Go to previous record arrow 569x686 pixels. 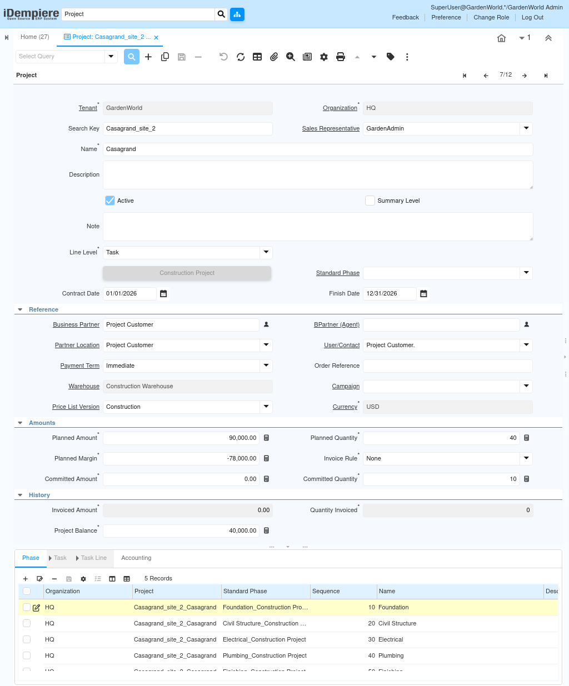(486, 76)
